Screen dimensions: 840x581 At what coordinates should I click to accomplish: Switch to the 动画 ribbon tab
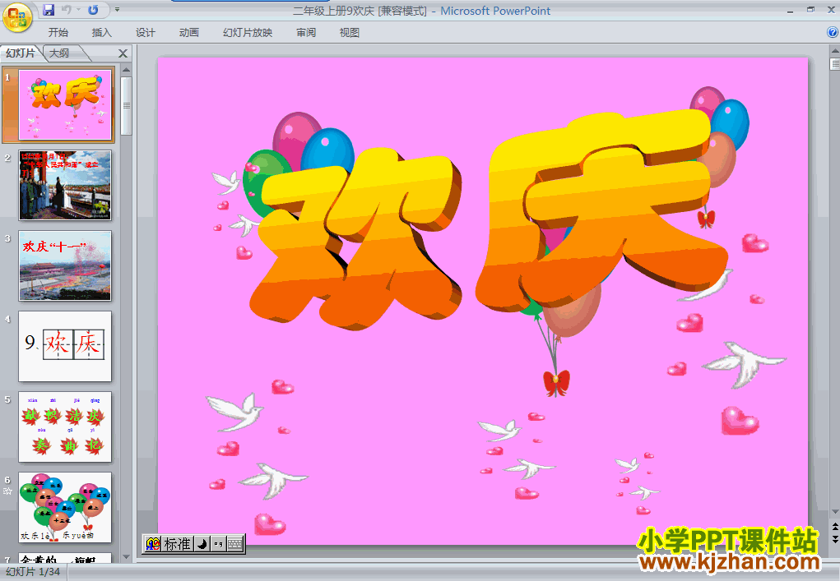[x=189, y=33]
